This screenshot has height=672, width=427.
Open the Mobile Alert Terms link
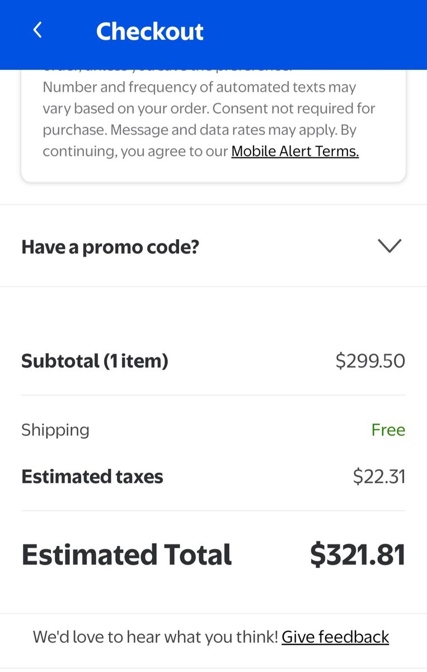(295, 151)
